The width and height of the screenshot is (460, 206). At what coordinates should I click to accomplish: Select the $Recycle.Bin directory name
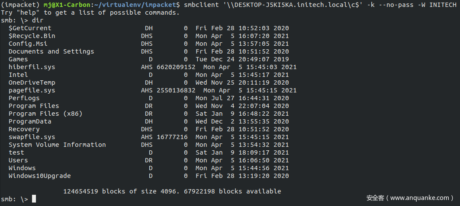32,36
